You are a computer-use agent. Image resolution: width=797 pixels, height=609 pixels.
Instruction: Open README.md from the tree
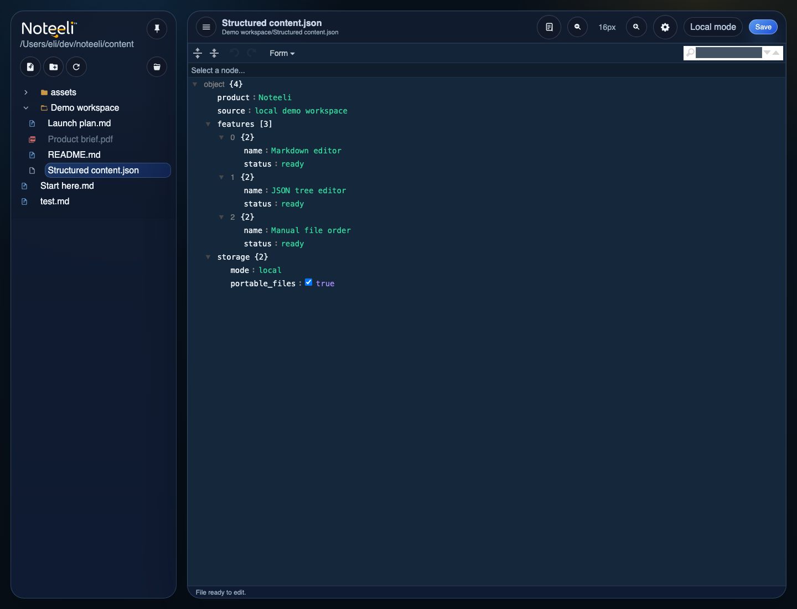tap(74, 155)
